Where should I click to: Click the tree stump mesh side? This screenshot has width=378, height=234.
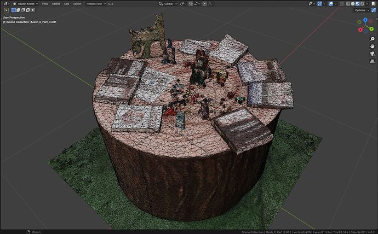[x=186, y=185]
